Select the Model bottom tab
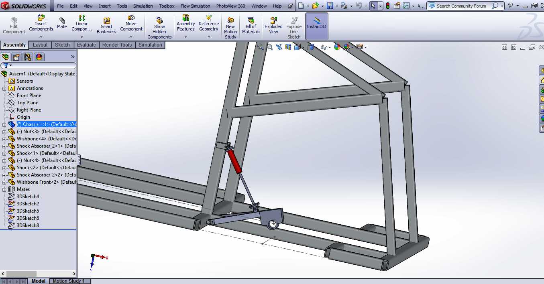Screen dimensions: 544x284 tap(39, 281)
